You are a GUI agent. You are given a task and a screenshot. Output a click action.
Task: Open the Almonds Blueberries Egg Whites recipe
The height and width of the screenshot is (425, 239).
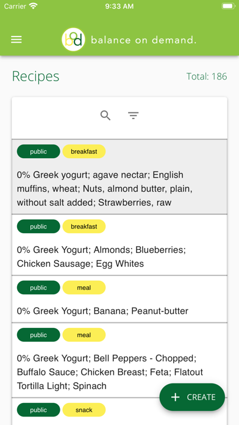120,245
